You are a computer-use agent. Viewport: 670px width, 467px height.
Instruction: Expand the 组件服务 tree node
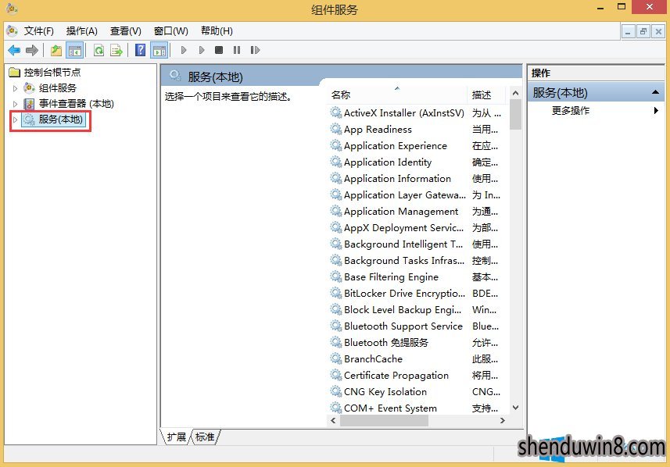16,88
